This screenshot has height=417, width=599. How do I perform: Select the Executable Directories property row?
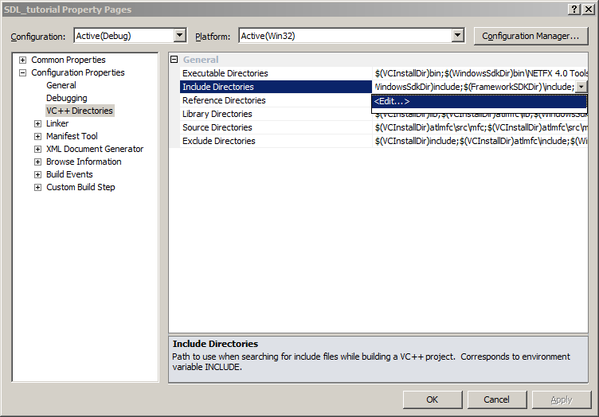(276, 73)
